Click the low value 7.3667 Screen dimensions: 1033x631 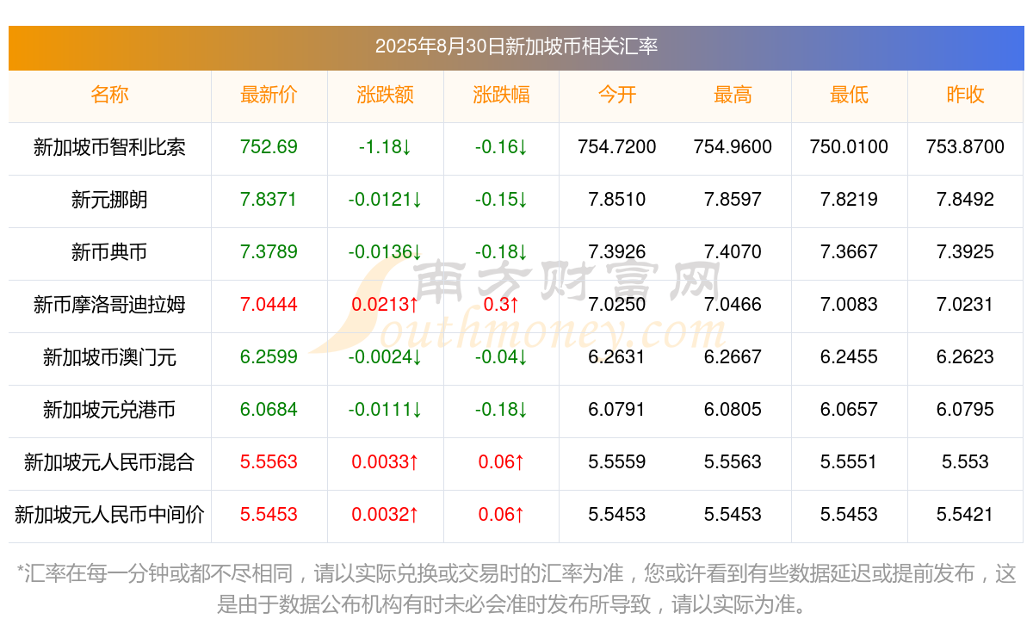[849, 252]
